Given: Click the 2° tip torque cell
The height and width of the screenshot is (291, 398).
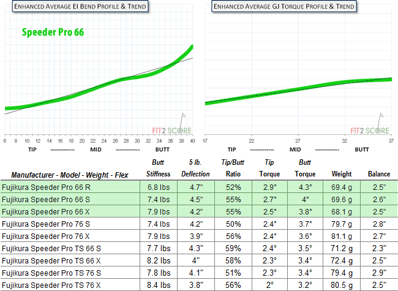Looking at the screenshot, I should [269, 285].
